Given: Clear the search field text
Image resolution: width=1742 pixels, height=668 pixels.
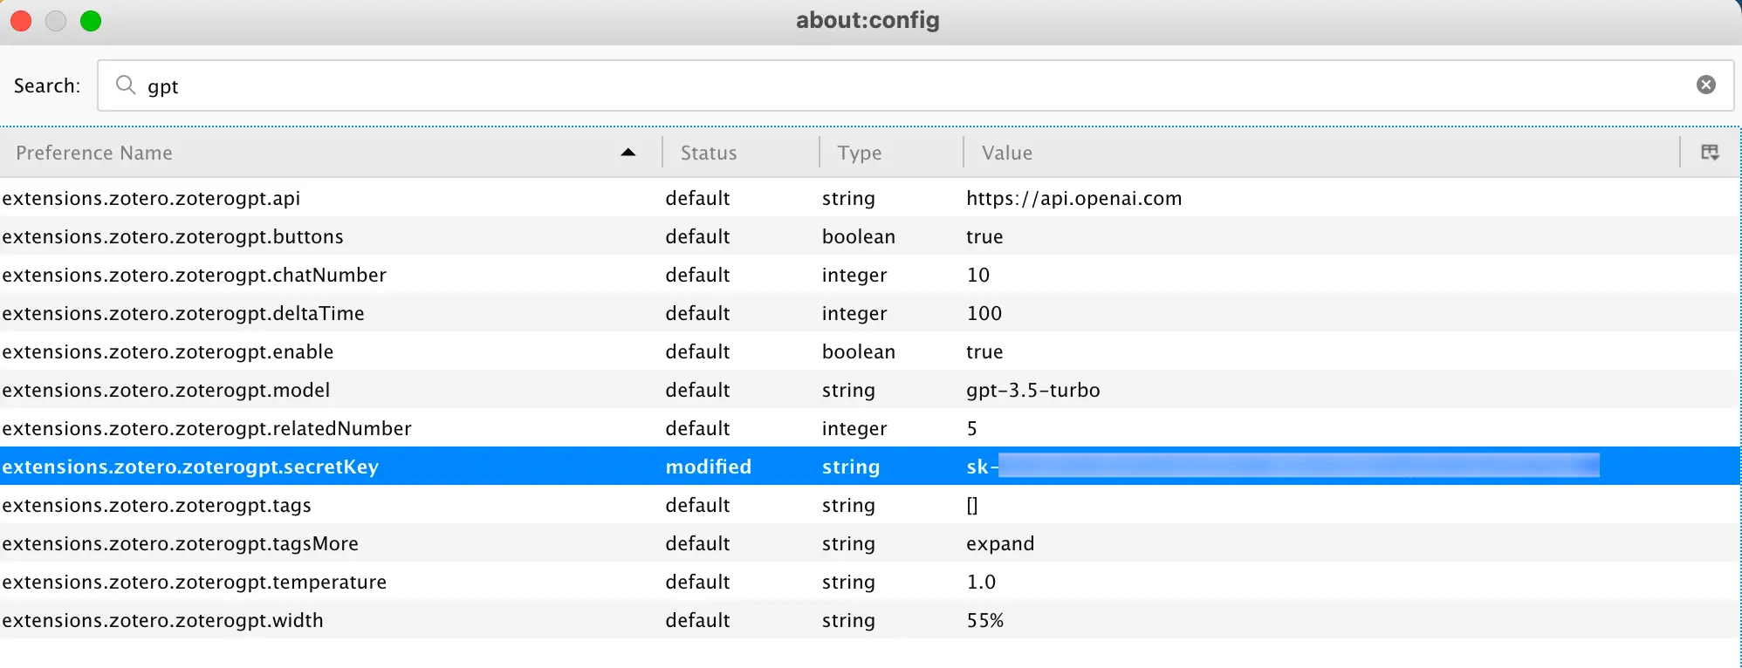Looking at the screenshot, I should tap(1705, 85).
